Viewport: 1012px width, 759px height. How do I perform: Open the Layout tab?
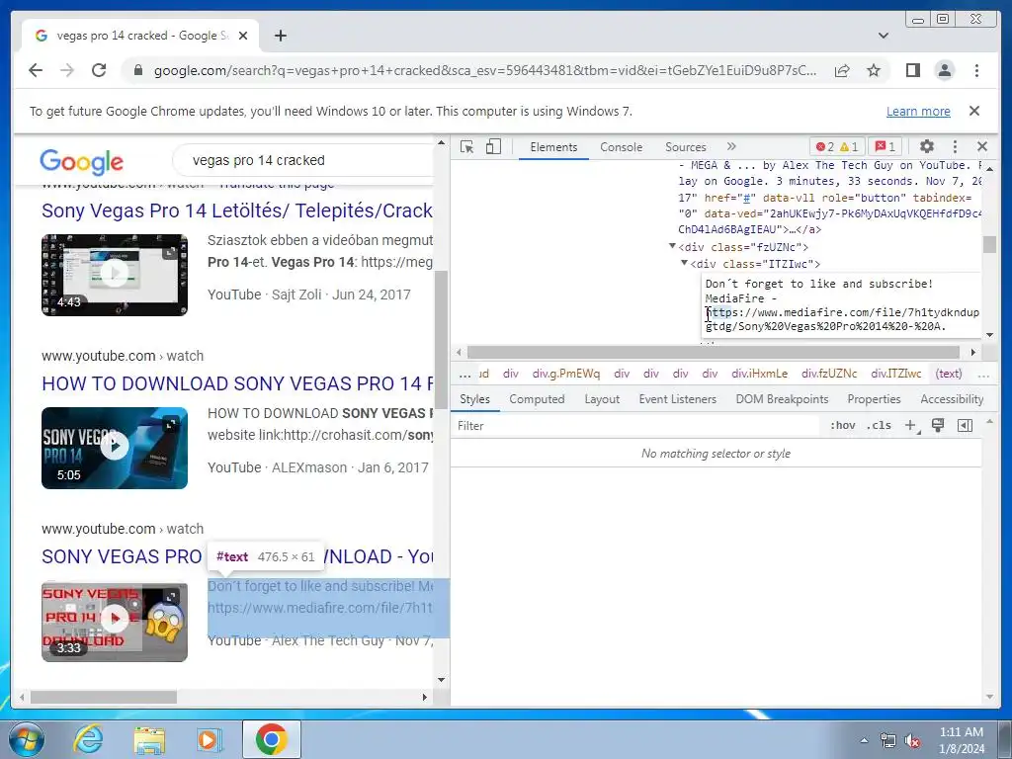pos(602,399)
